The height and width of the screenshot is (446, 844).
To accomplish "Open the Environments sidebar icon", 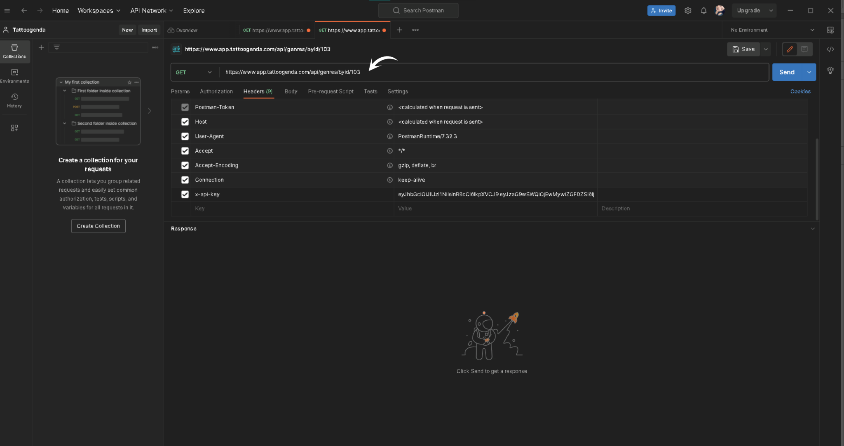I will [x=14, y=76].
